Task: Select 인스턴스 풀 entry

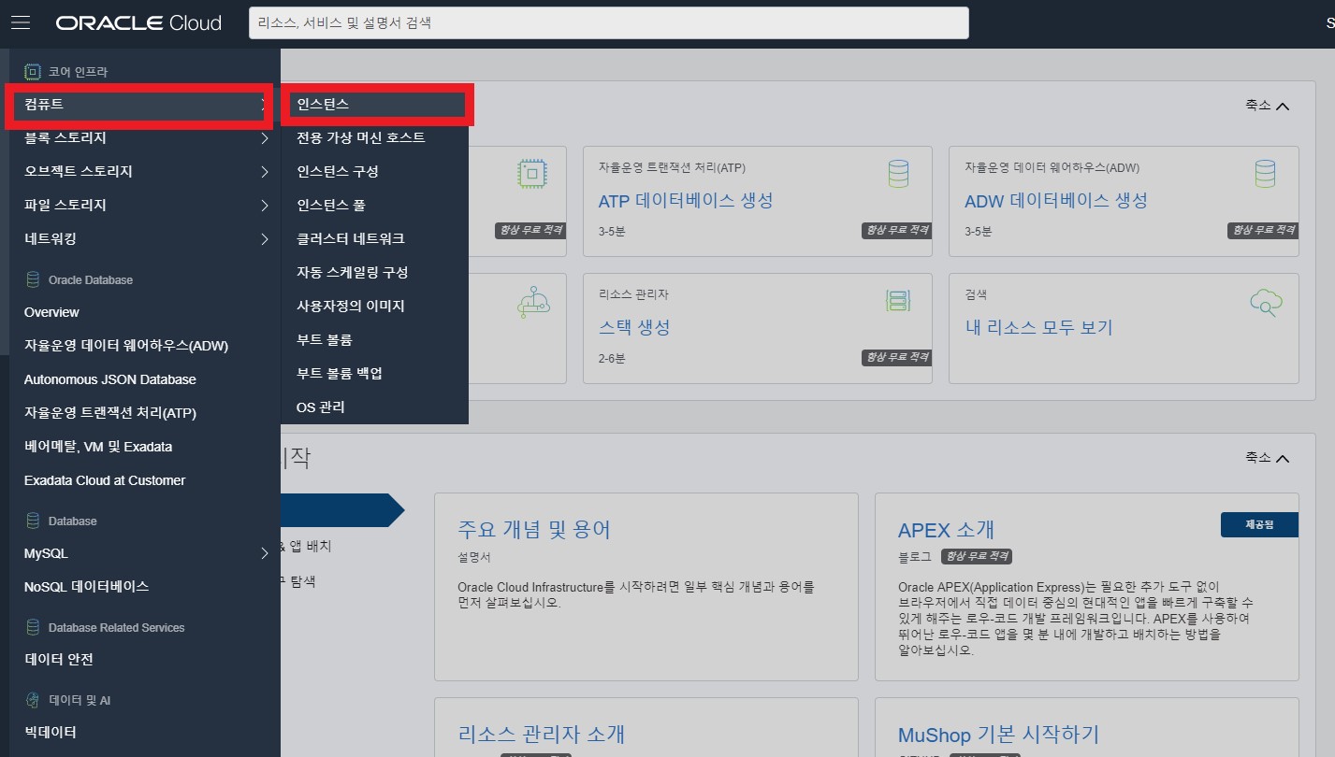Action: (331, 205)
